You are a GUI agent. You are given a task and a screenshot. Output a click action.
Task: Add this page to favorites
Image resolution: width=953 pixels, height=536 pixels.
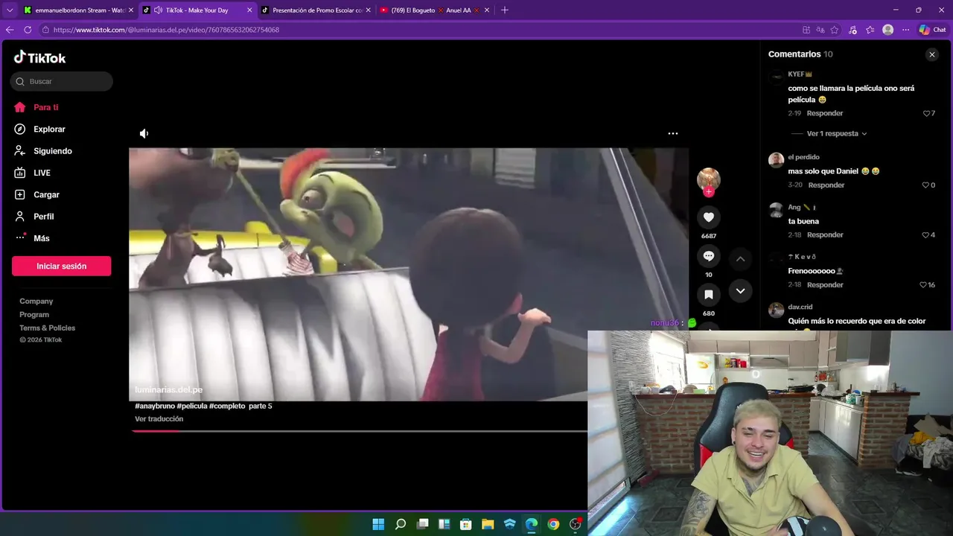point(835,30)
